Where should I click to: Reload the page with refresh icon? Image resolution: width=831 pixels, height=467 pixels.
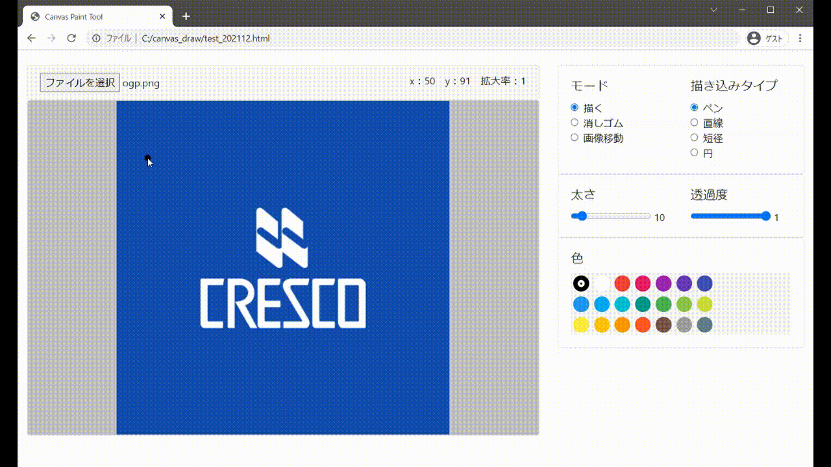click(x=71, y=38)
